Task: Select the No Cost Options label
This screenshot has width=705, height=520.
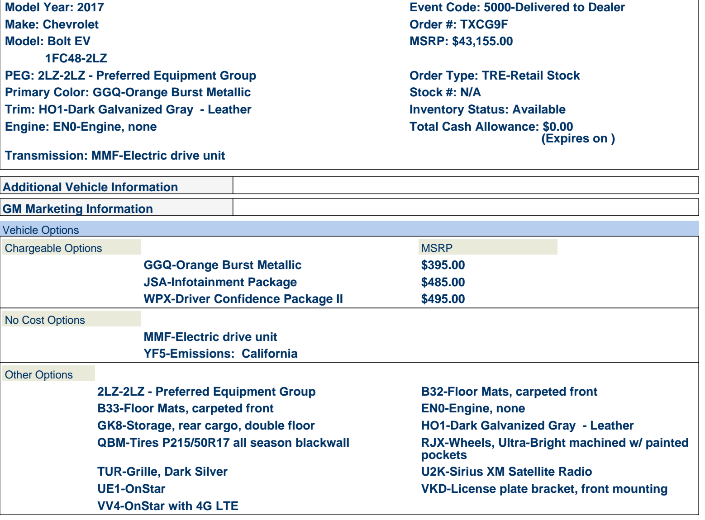Action: click(71, 319)
